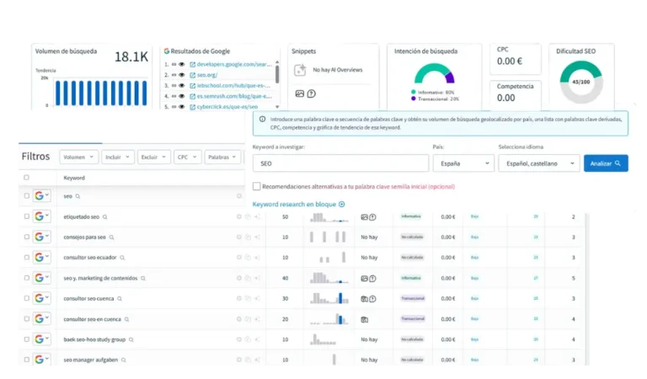
Task: Tick the select-all checkbox in the Keyword header
Action: [26, 178]
